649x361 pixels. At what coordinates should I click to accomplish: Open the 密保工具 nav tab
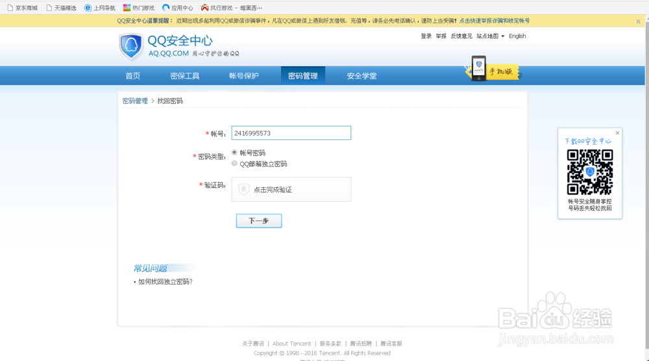[185, 76]
